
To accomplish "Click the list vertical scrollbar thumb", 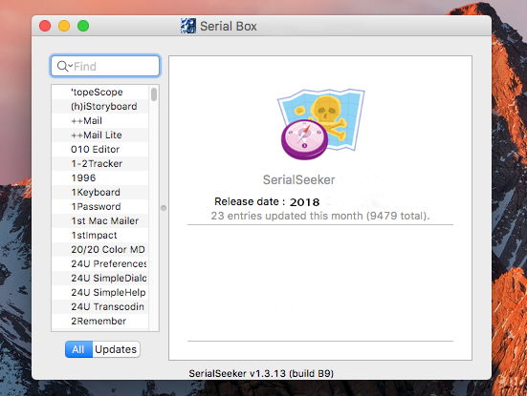I will 154,94.
